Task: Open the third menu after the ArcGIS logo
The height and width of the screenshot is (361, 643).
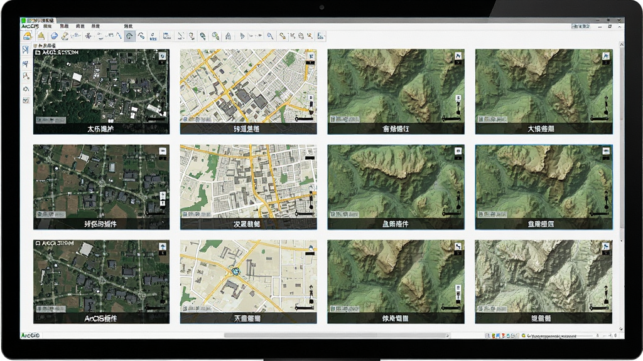Action: (x=80, y=26)
